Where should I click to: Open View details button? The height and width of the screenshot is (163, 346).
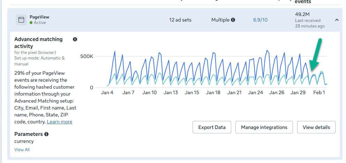coord(316,127)
